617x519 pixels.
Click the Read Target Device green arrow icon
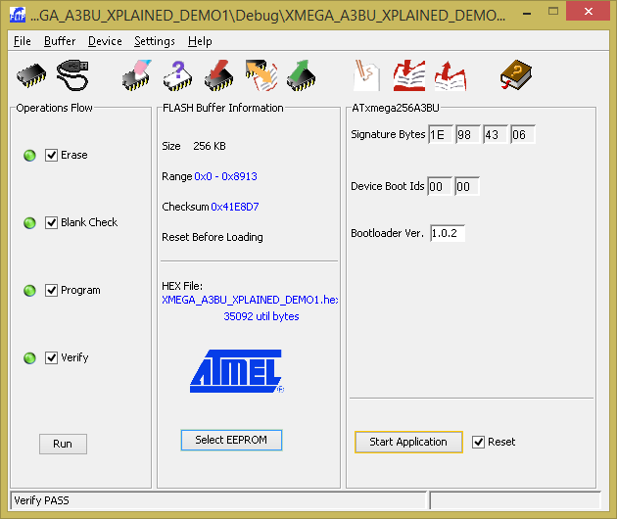tap(302, 74)
